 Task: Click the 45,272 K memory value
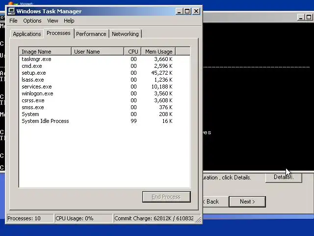(x=162, y=73)
